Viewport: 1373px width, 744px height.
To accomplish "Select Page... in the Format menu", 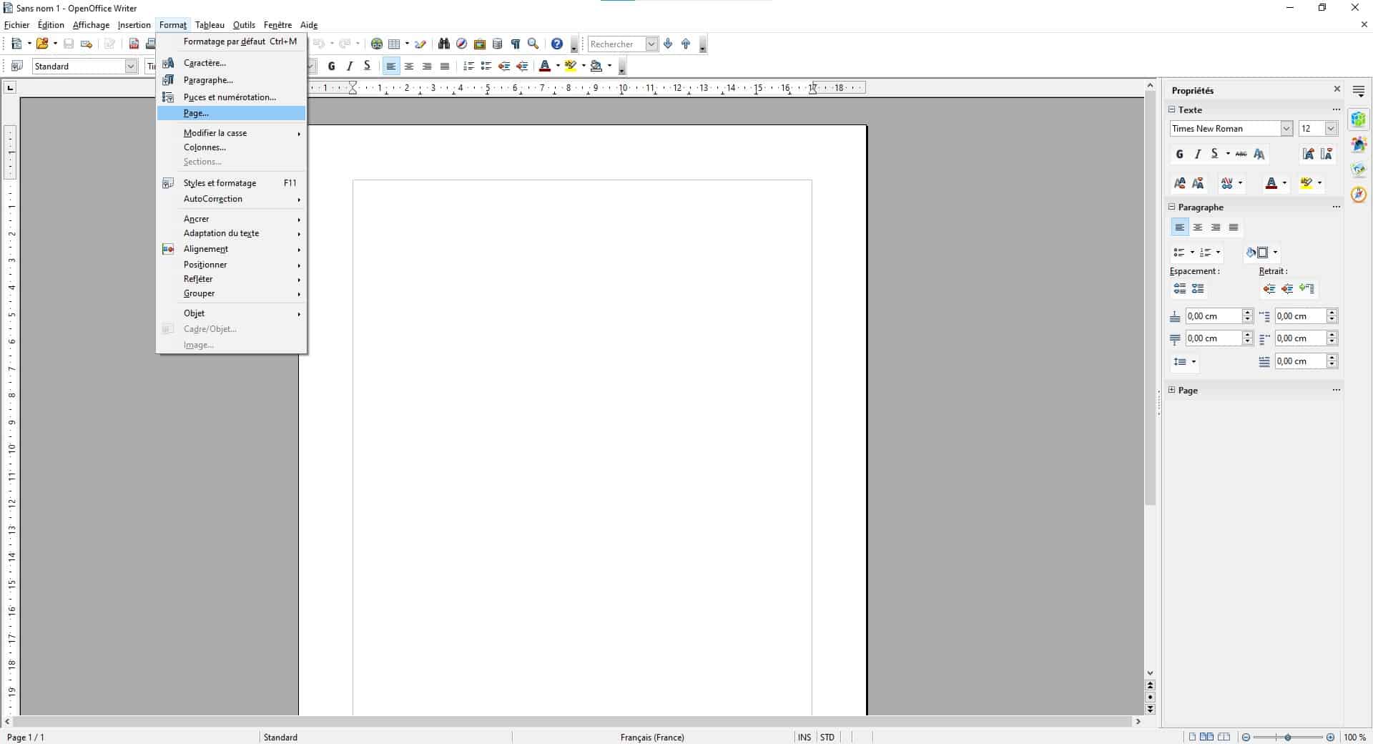I will (196, 114).
